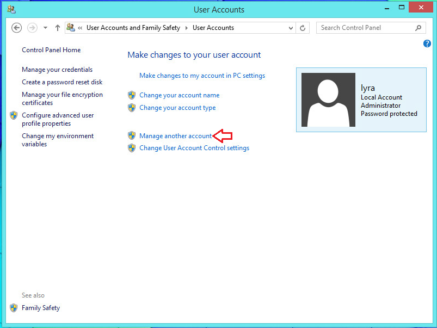This screenshot has height=328, width=437.
Task: Open the address bar history dropdown
Action: point(290,28)
